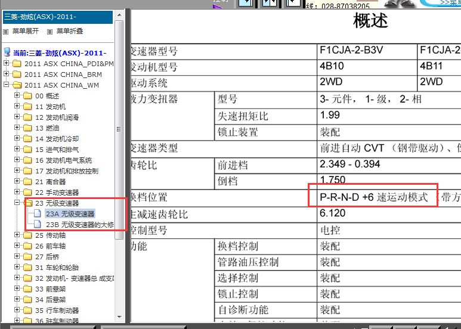The height and width of the screenshot is (329, 461).
Task: Click the folder icon next to 15 进气和排气
Action: (x=27, y=150)
